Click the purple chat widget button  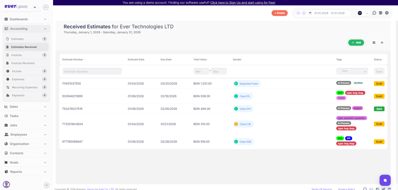[x=385, y=180]
